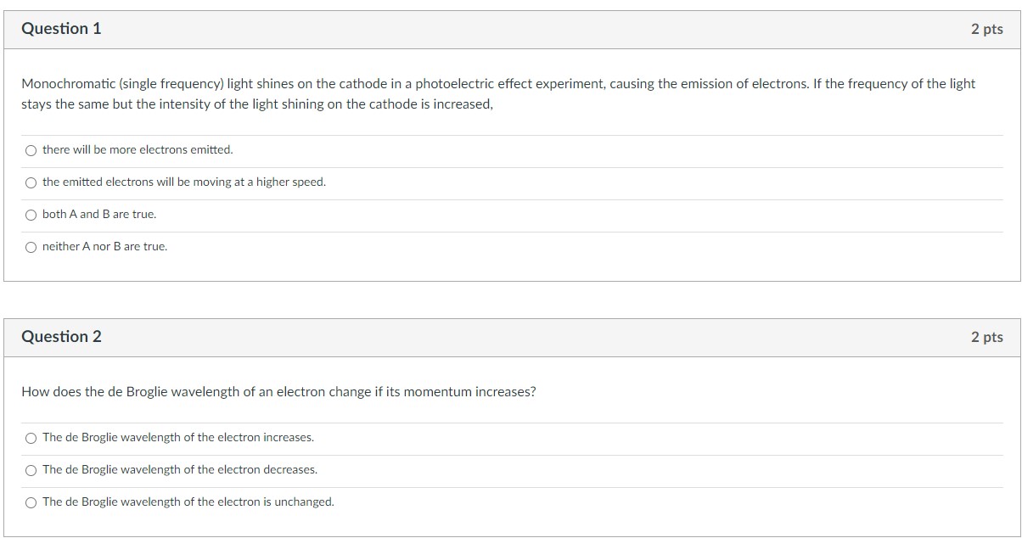
Task: Click the radio circle for the increases option
Action: [x=31, y=437]
